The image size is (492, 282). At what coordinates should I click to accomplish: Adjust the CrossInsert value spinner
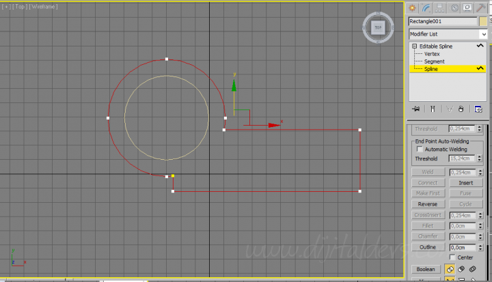point(480,215)
